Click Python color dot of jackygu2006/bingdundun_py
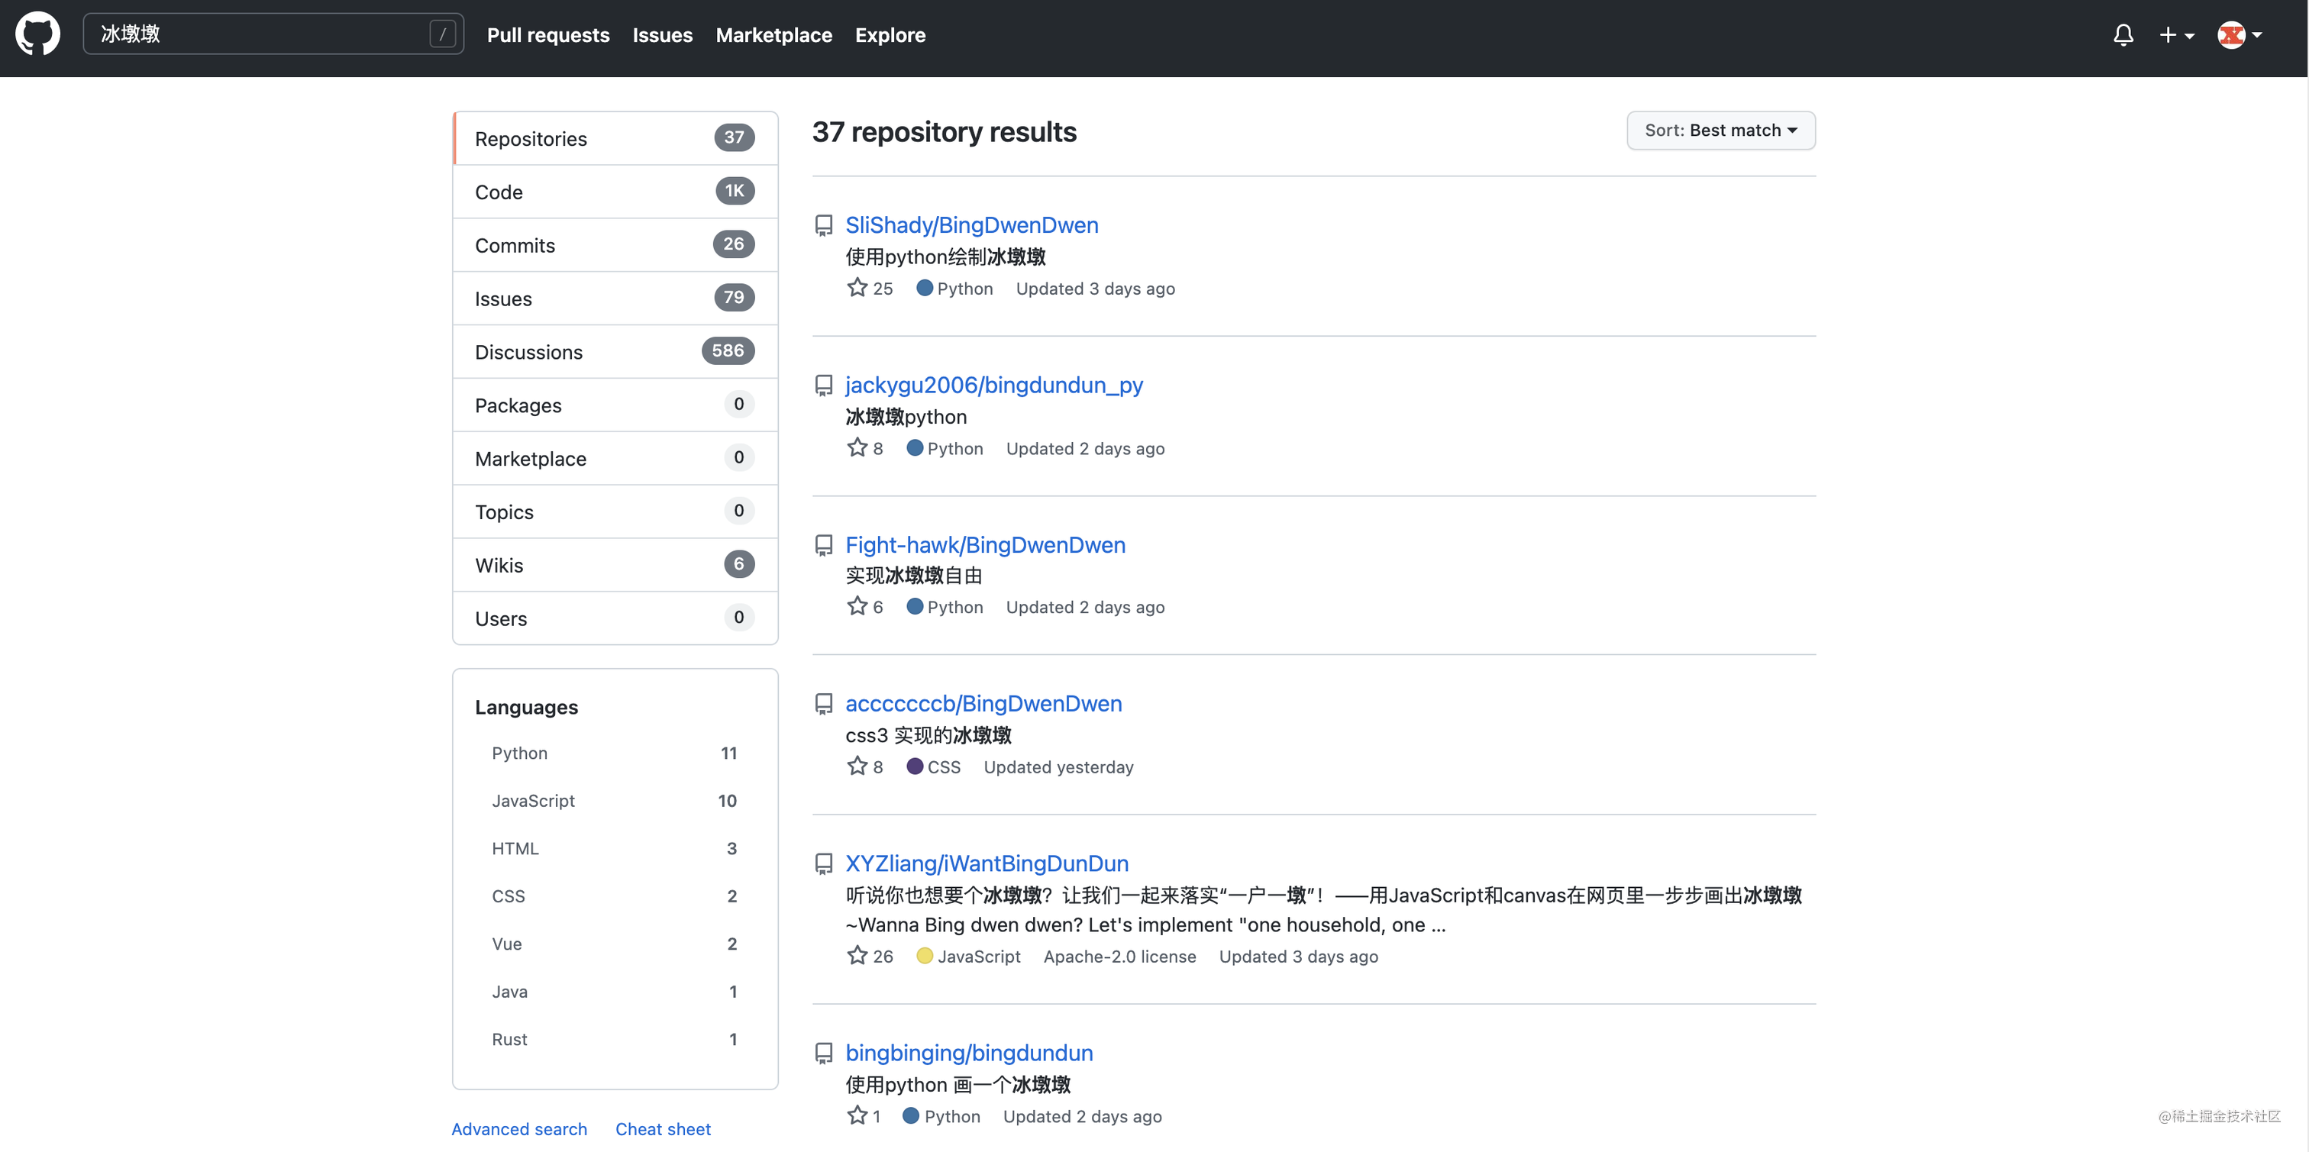Screen dimensions: 2309x1152 tap(914, 447)
